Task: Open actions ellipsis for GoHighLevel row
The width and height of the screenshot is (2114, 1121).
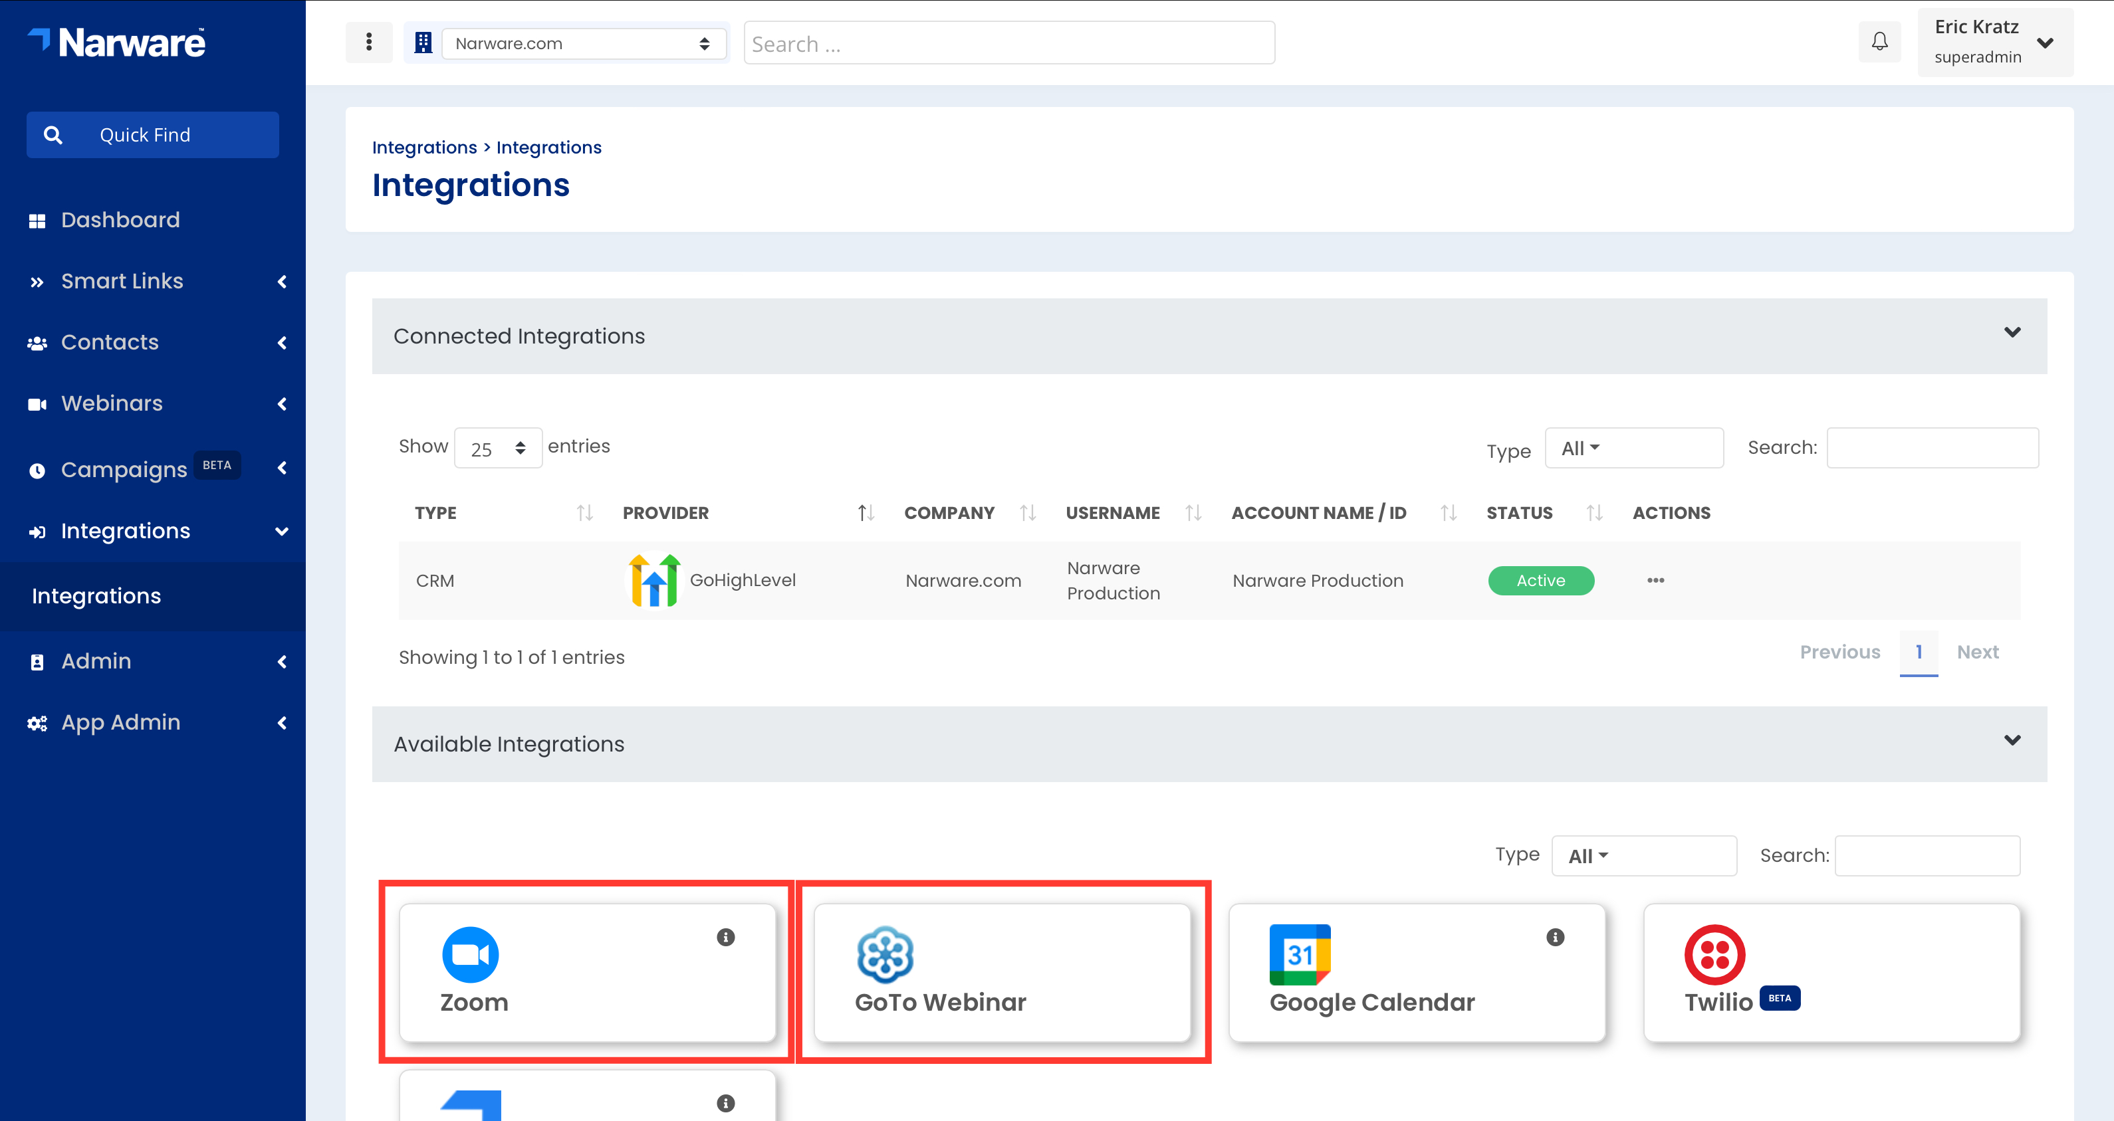Action: pyautogui.click(x=1655, y=580)
